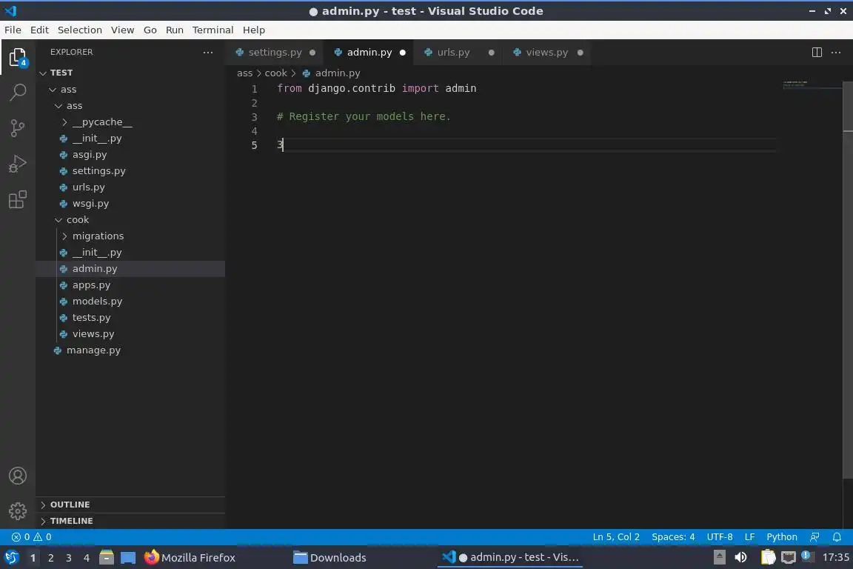Switch to the urls.py tab

tap(458, 53)
